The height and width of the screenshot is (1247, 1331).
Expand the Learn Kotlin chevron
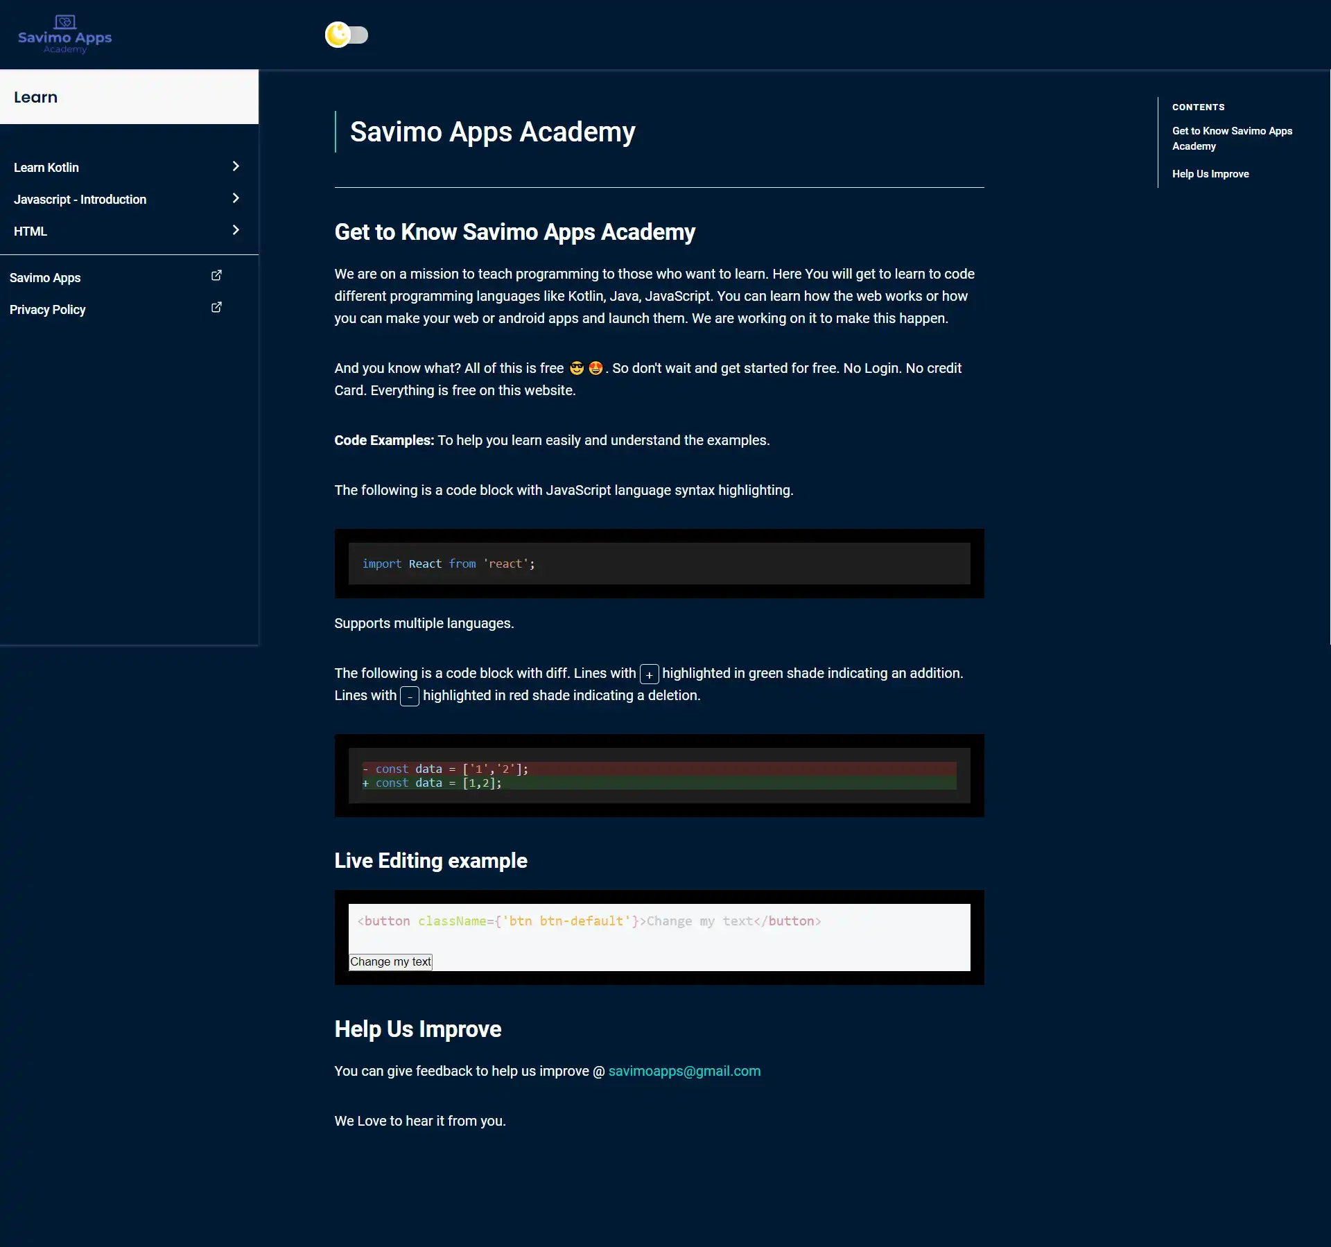click(x=236, y=166)
